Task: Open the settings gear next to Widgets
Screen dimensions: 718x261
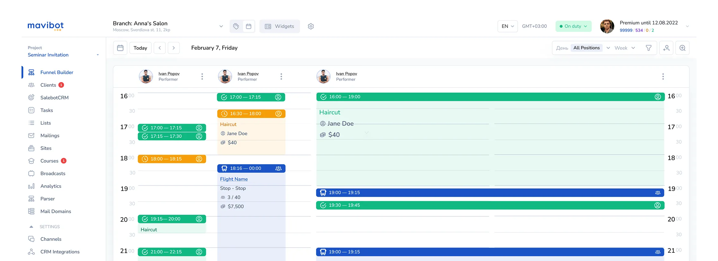Action: 311,26
